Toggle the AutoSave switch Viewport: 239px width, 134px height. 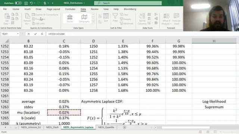tap(18, 3)
